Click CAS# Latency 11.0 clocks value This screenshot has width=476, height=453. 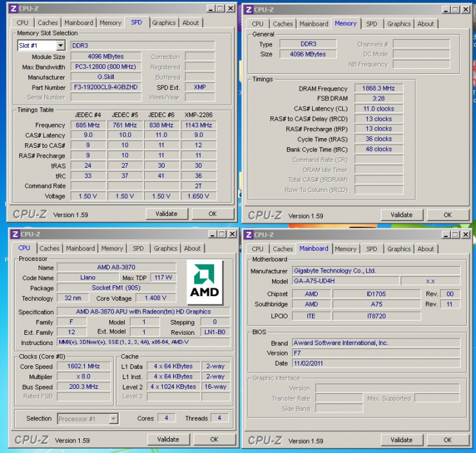[x=379, y=109]
